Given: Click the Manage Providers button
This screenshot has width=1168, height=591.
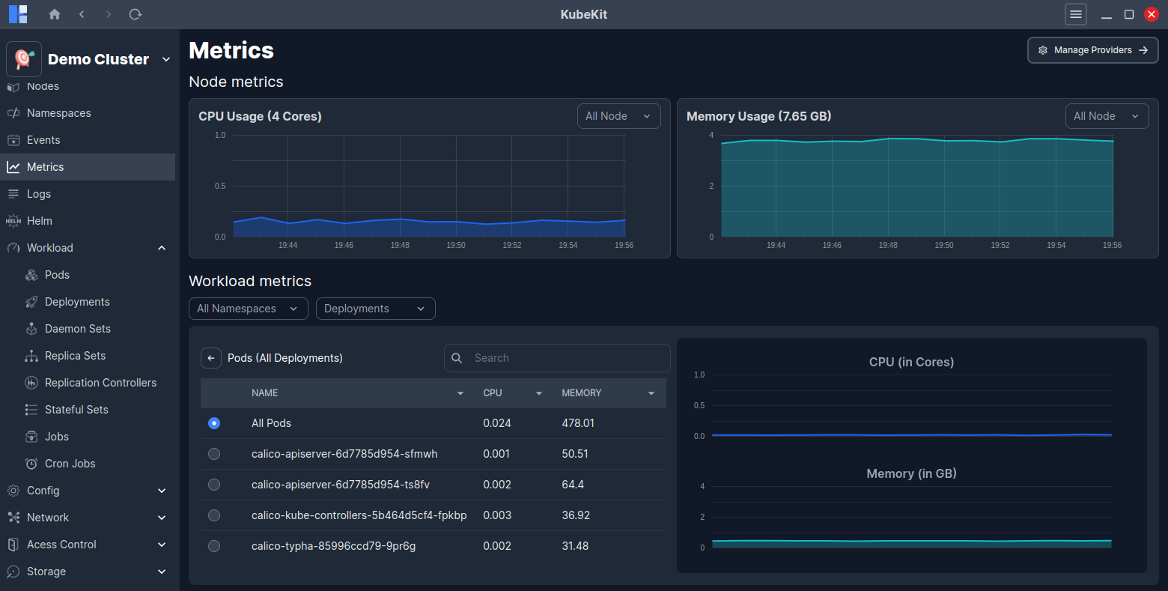Looking at the screenshot, I should (x=1092, y=49).
